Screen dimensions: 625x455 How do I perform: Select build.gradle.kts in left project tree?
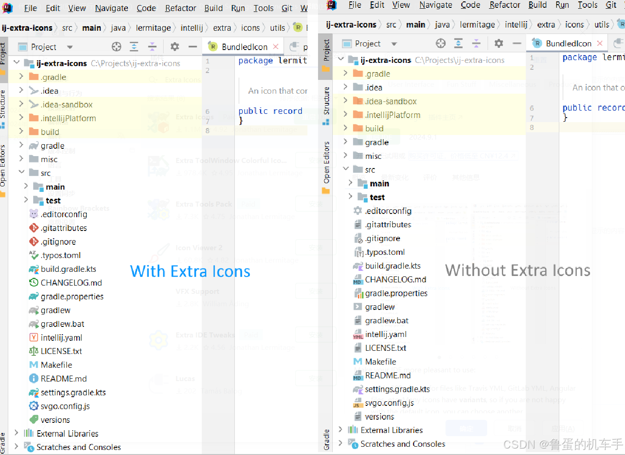68,269
